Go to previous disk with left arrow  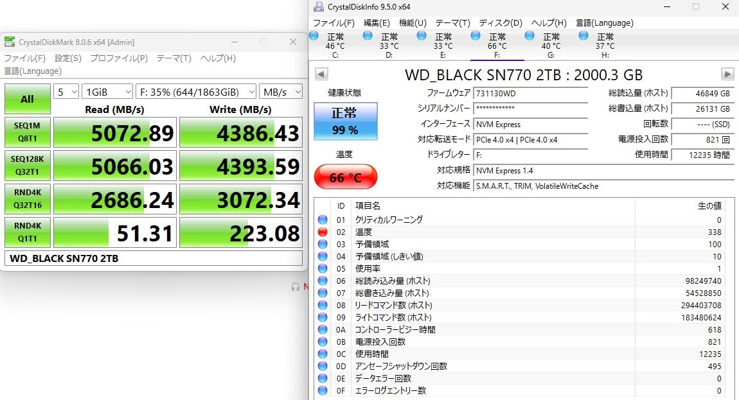[x=321, y=74]
